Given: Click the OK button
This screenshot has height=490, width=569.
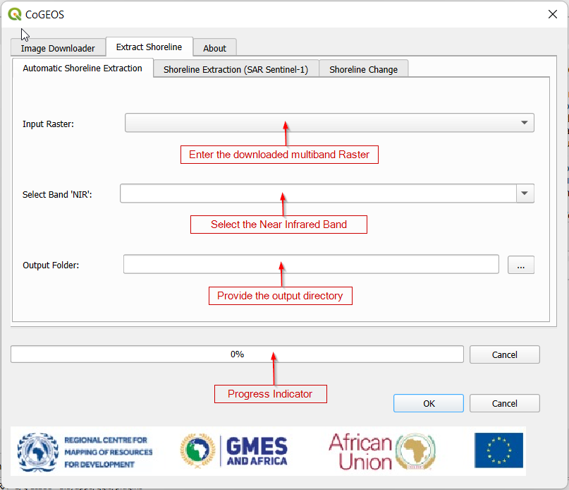Looking at the screenshot, I should tap(429, 403).
